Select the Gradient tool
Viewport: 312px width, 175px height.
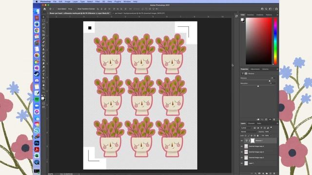[x=43, y=60]
